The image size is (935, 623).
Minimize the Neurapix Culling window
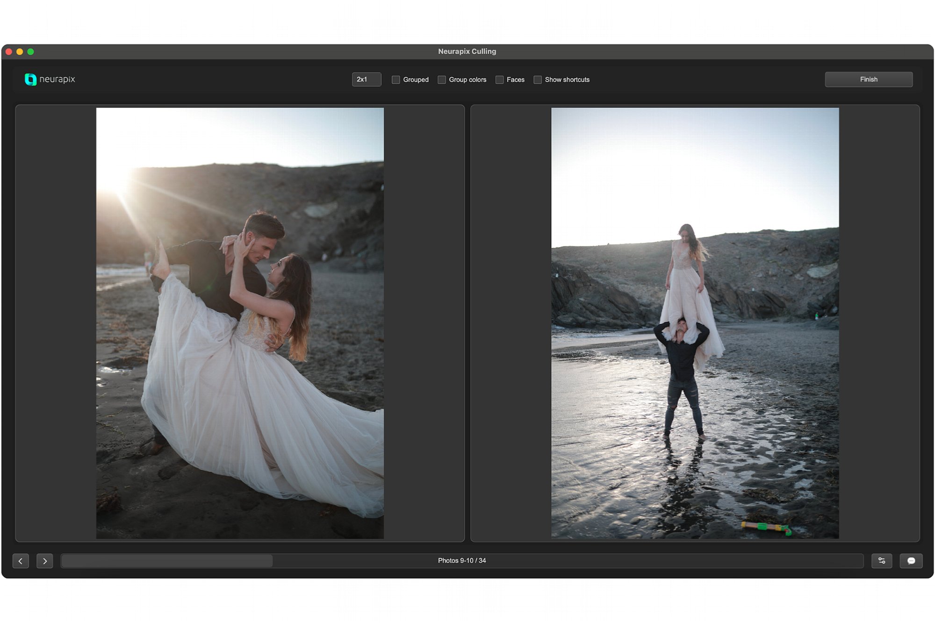click(20, 52)
